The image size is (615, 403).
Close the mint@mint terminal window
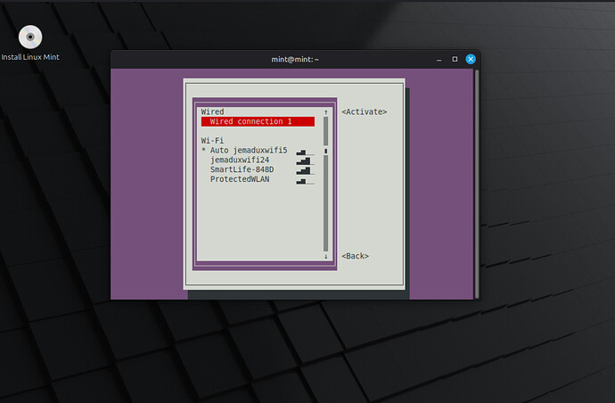click(471, 59)
